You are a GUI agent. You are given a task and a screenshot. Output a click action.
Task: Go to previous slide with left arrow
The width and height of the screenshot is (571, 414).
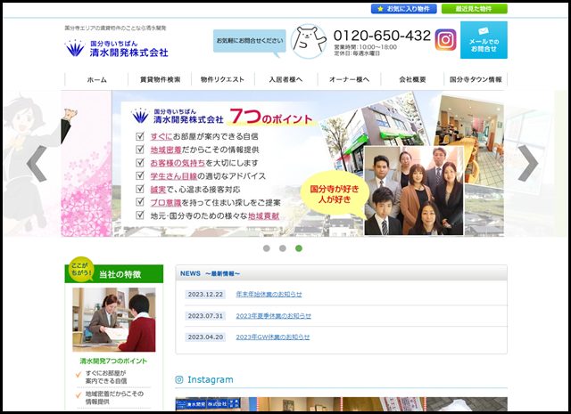coord(37,164)
